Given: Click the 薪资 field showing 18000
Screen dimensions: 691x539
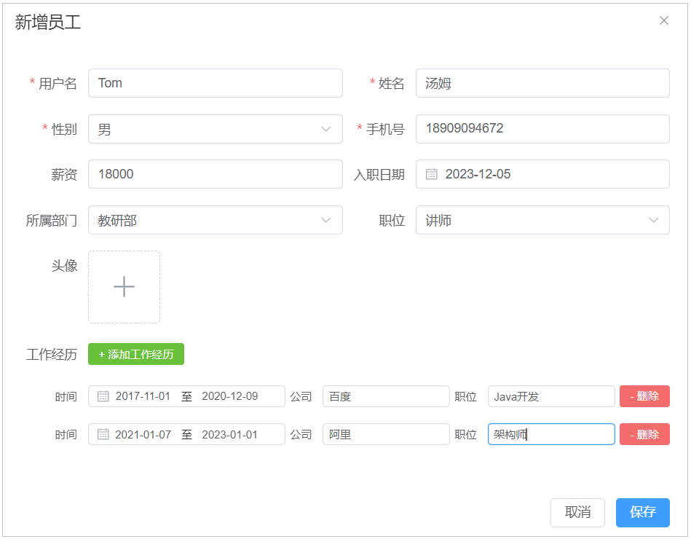Looking at the screenshot, I should [215, 174].
